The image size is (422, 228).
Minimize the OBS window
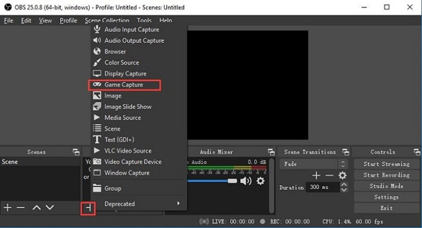click(x=364, y=7)
